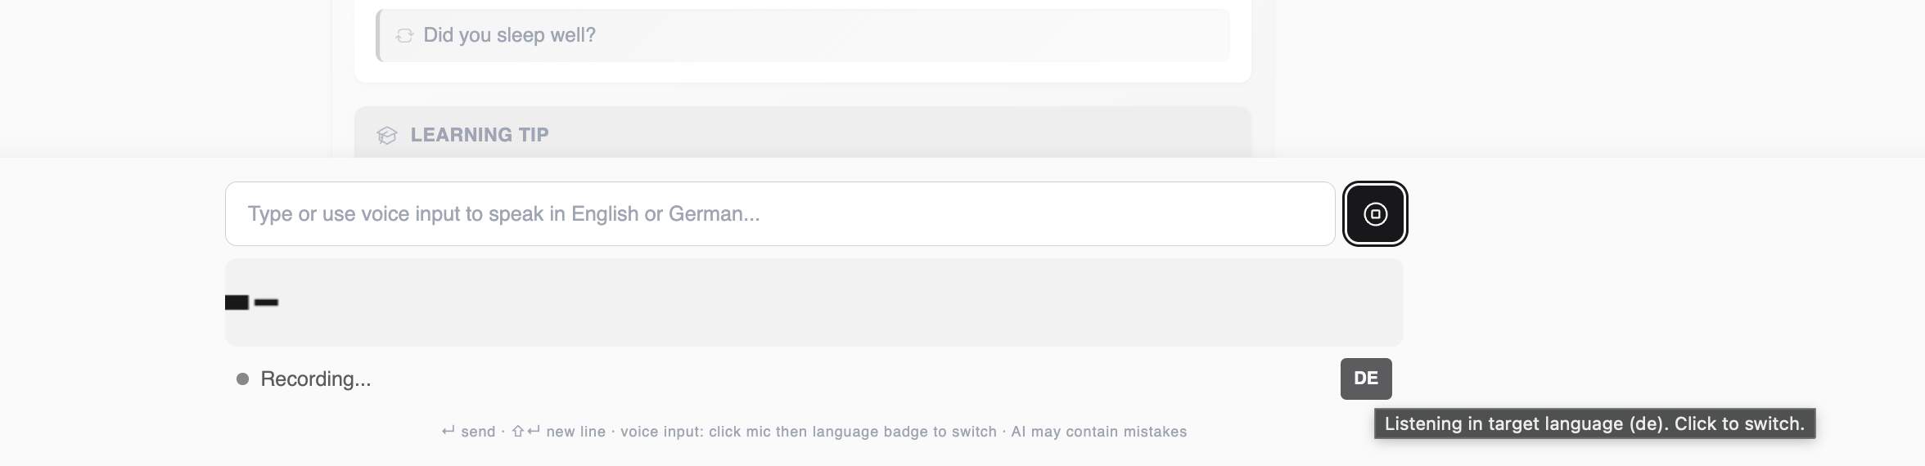Expand the LEARNING TIP section

pos(480,135)
